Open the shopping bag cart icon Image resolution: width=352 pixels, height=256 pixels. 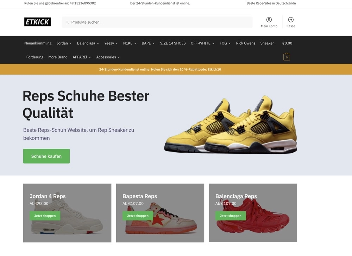(x=287, y=57)
